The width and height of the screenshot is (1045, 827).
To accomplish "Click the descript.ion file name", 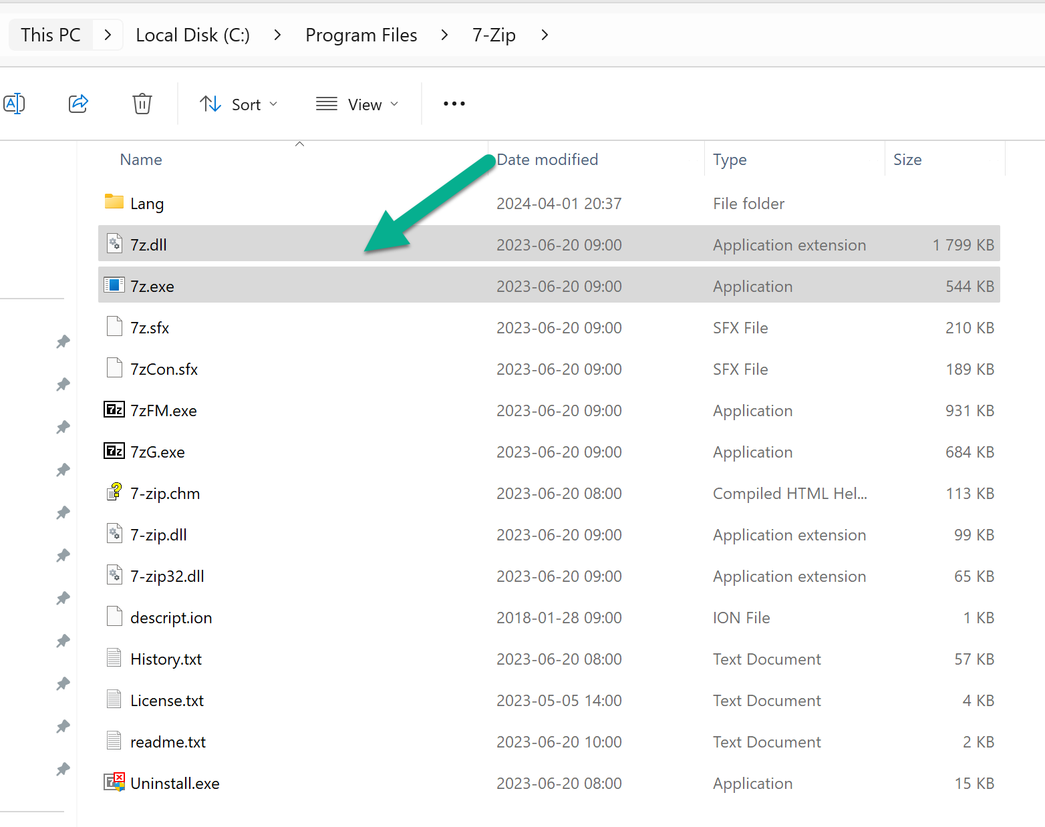I will [171, 618].
